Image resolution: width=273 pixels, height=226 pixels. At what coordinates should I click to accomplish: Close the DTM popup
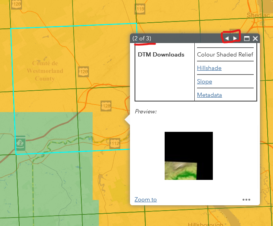tap(255, 38)
